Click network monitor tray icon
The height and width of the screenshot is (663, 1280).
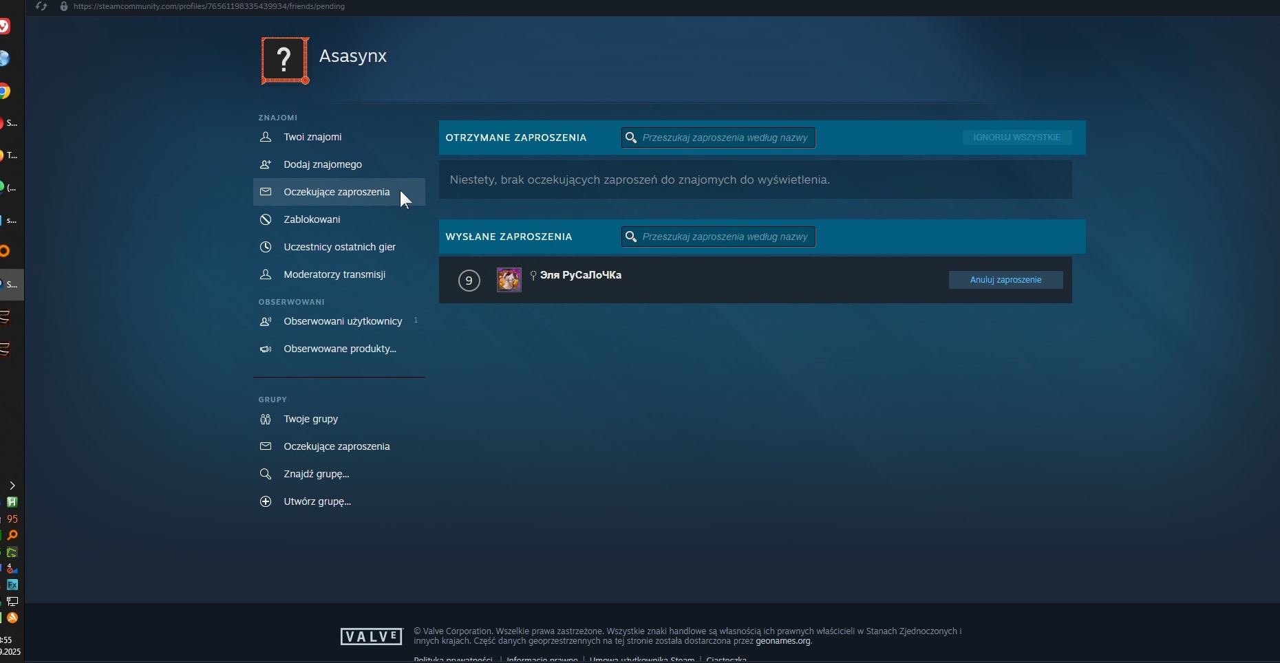[x=12, y=601]
